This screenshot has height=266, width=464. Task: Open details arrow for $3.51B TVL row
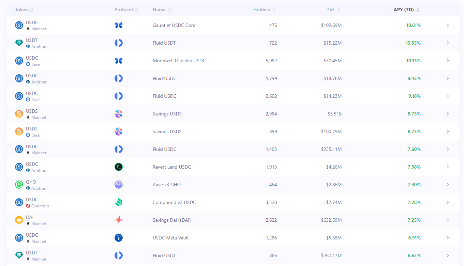coord(448,114)
